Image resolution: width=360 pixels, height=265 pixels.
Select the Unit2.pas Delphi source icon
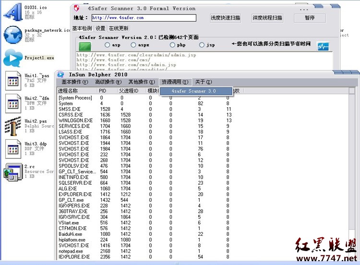(13, 126)
